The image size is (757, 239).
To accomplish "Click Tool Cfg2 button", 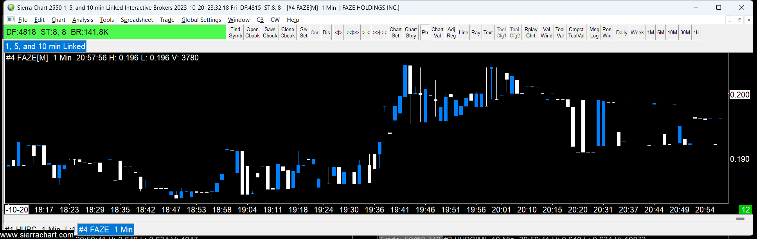I will click(x=515, y=32).
